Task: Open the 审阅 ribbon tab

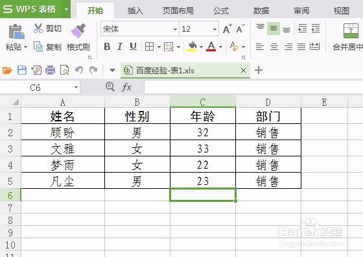Action: 301,10
